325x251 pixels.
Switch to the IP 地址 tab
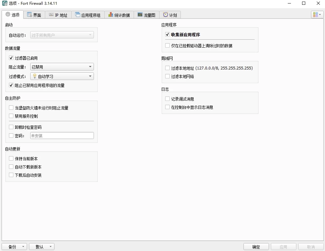pyautogui.click(x=58, y=15)
